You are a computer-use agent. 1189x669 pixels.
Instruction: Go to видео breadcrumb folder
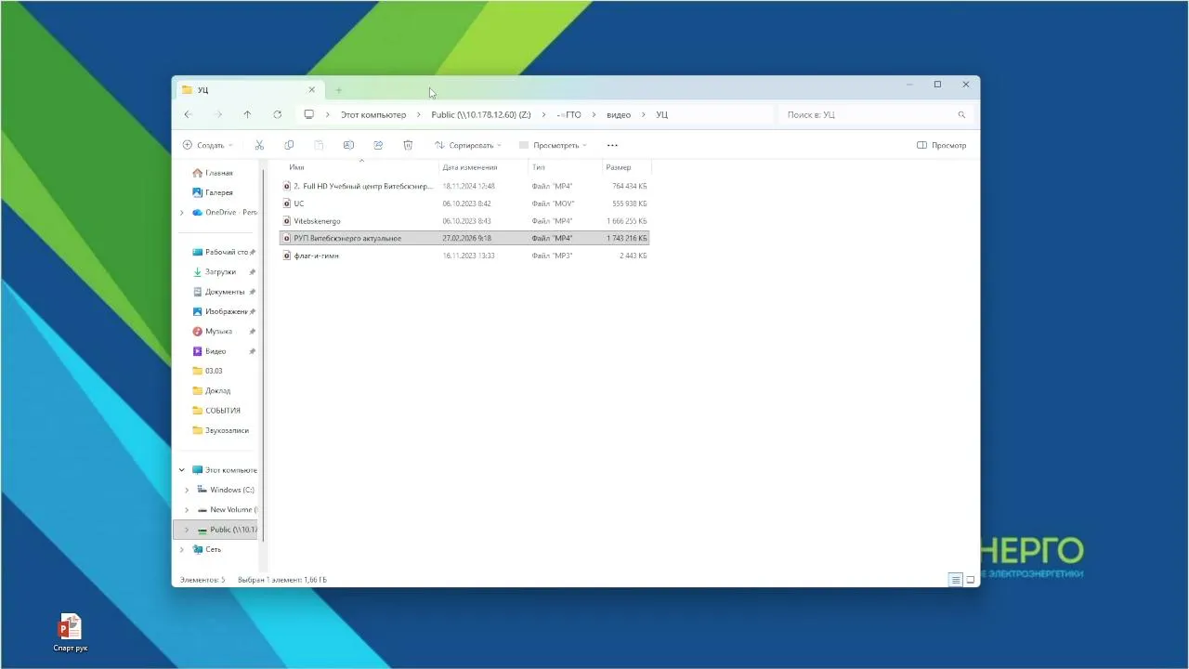tap(619, 114)
